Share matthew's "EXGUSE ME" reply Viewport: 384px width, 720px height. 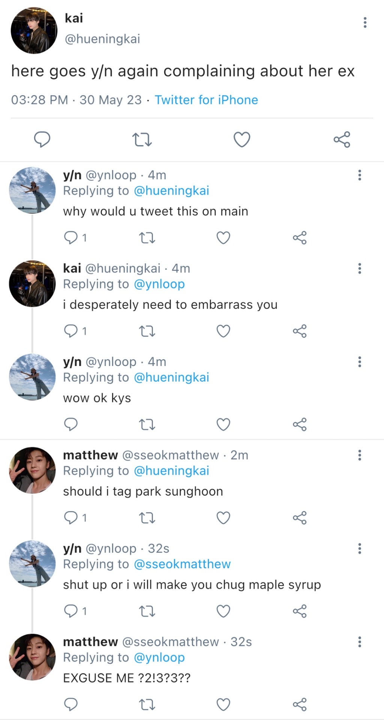click(x=300, y=705)
